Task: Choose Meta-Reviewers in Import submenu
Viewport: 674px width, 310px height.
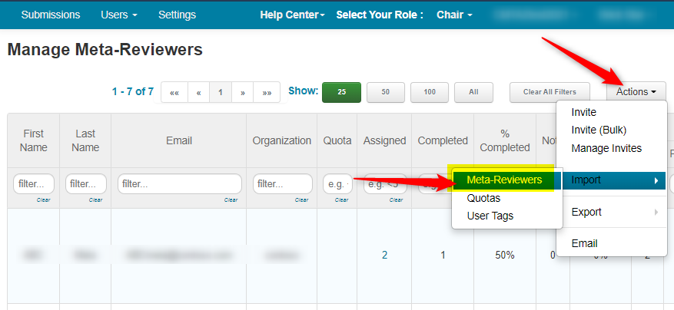Action: point(504,180)
